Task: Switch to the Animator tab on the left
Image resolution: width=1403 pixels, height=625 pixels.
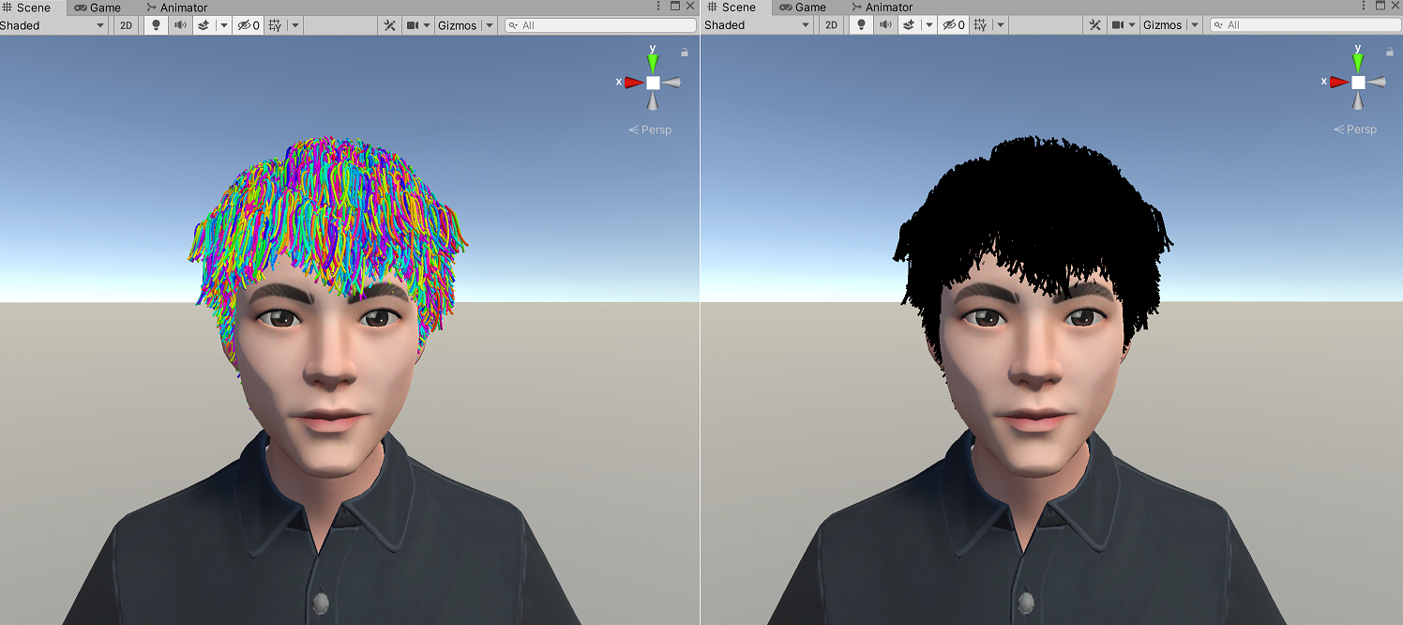Action: click(178, 7)
